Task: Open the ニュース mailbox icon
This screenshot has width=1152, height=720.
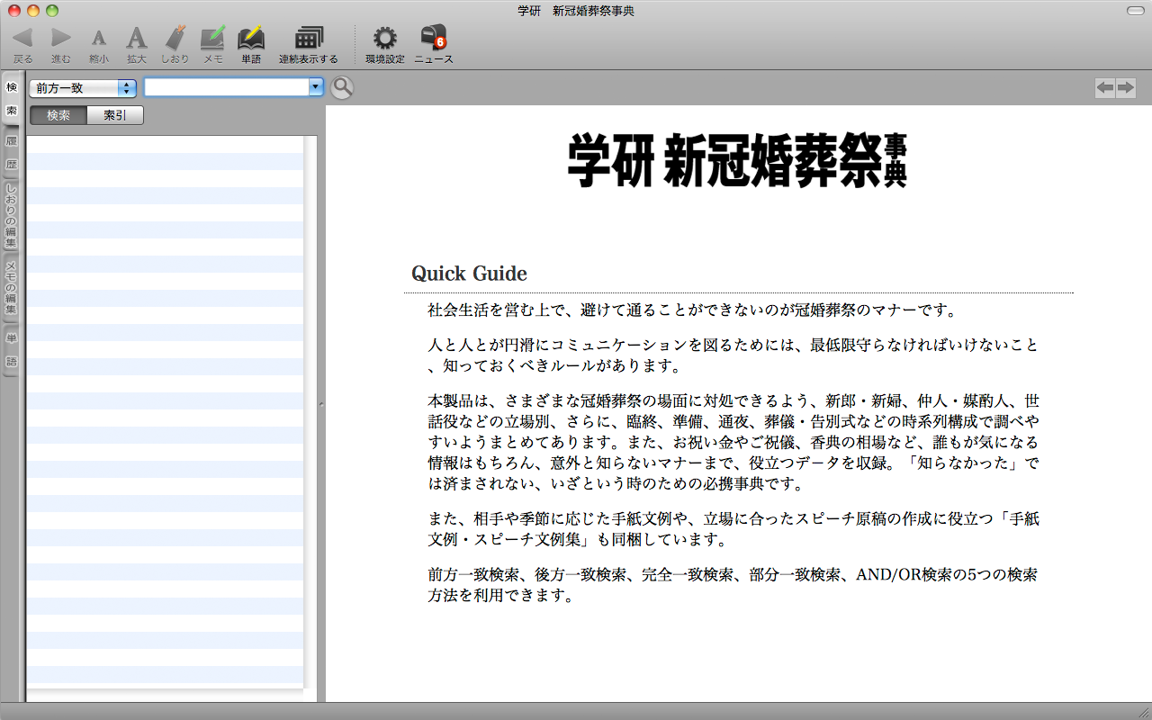Action: (x=433, y=39)
